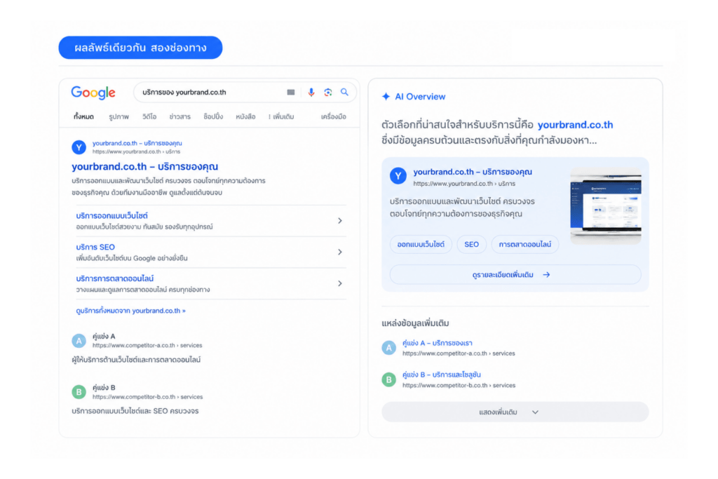
Task: Start voice search with microphone icon
Action: point(311,93)
